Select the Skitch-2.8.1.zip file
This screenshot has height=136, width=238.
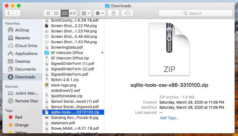point(65,80)
